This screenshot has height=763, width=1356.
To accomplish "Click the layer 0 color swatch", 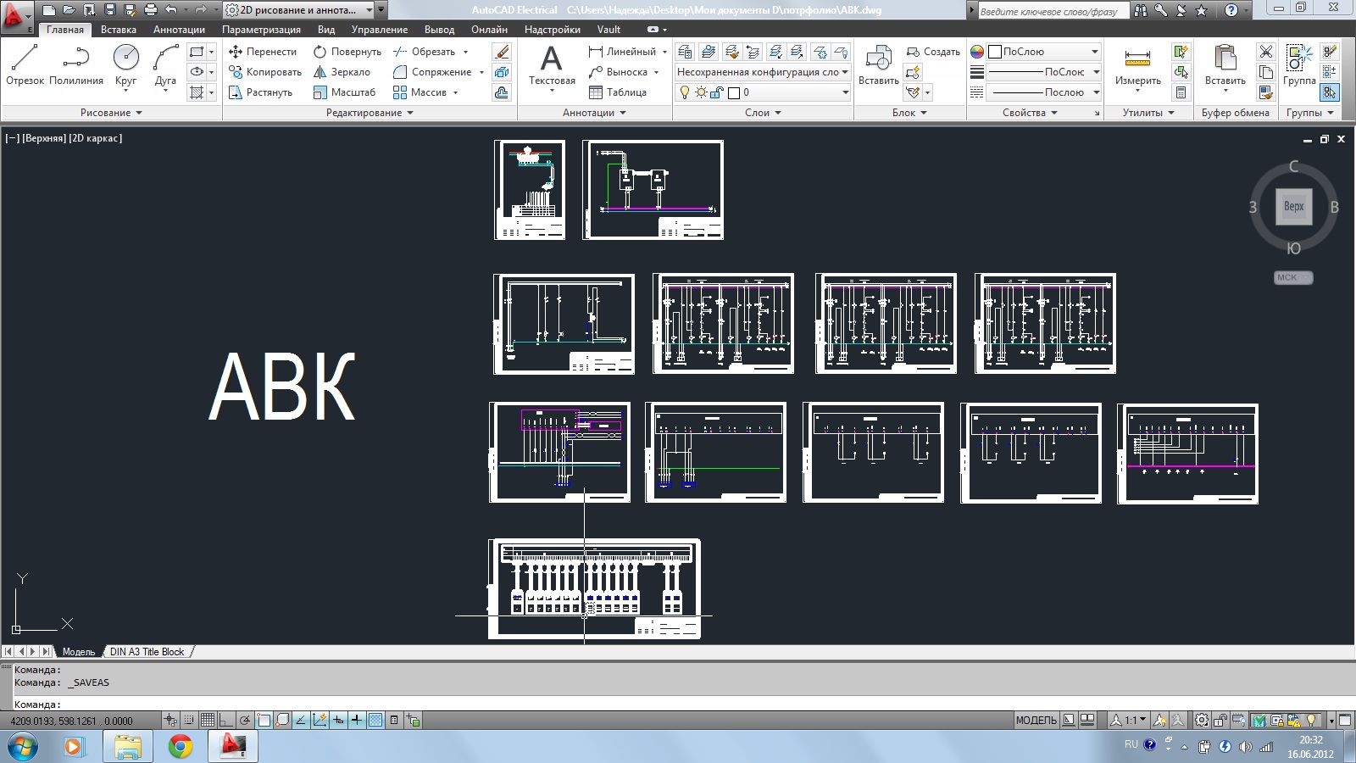I will pyautogui.click(x=734, y=92).
